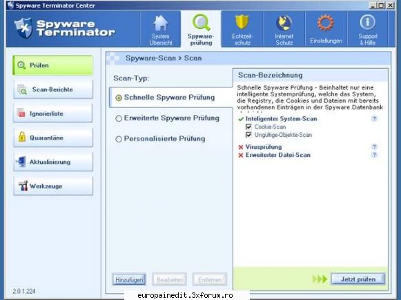Click the Spyware Terminator shield logo
Viewport: 401px width, 300px height.
pos(23,28)
